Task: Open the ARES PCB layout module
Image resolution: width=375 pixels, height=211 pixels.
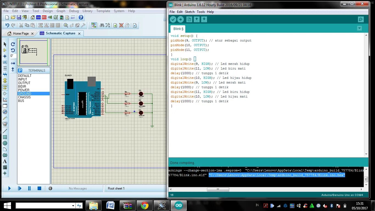Action: pyautogui.click(x=44, y=17)
